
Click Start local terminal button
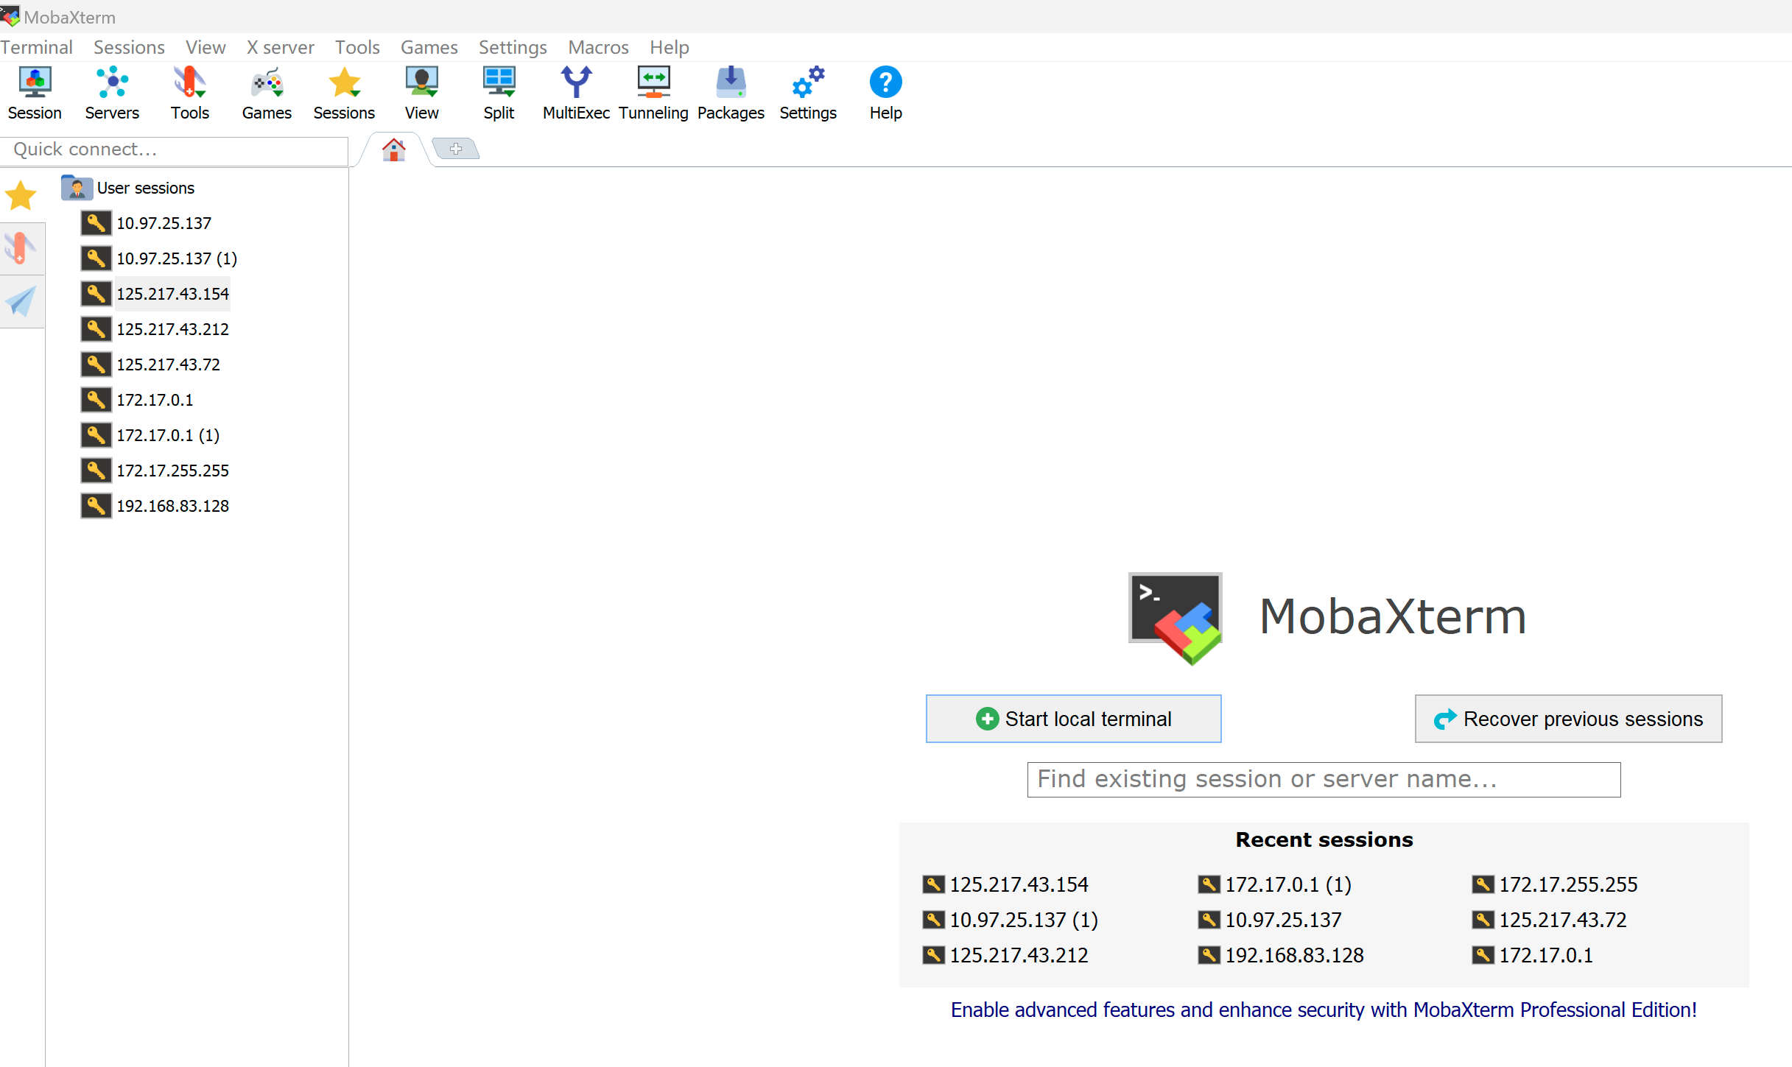pos(1073,719)
